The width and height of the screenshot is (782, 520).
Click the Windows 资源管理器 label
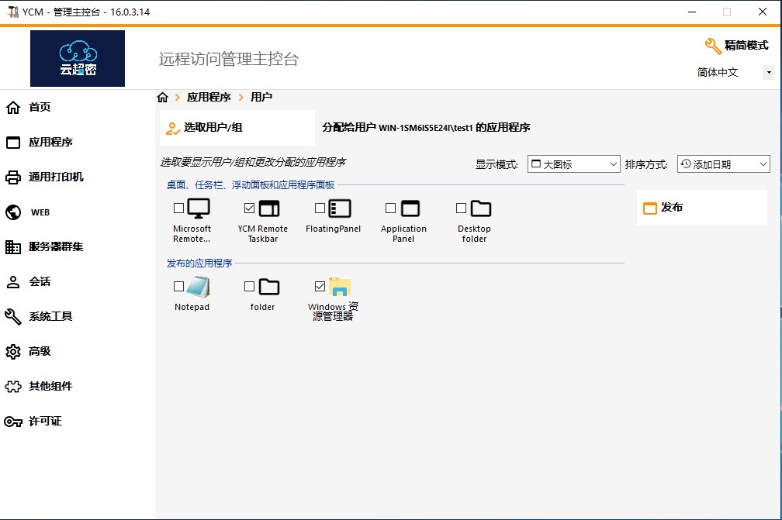click(333, 312)
